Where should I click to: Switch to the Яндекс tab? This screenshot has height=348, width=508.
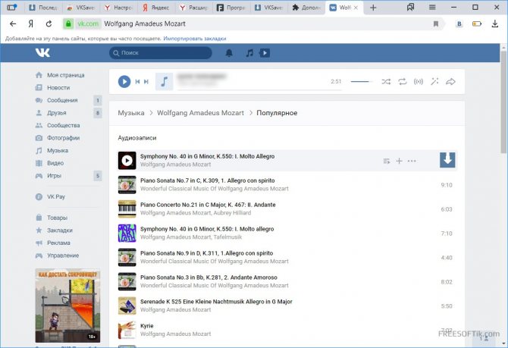click(156, 8)
